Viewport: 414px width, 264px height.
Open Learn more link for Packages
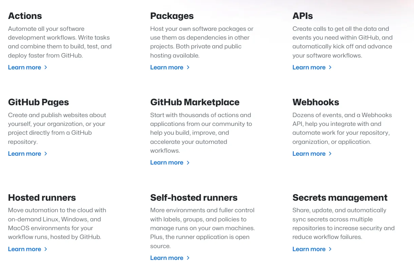(x=166, y=67)
